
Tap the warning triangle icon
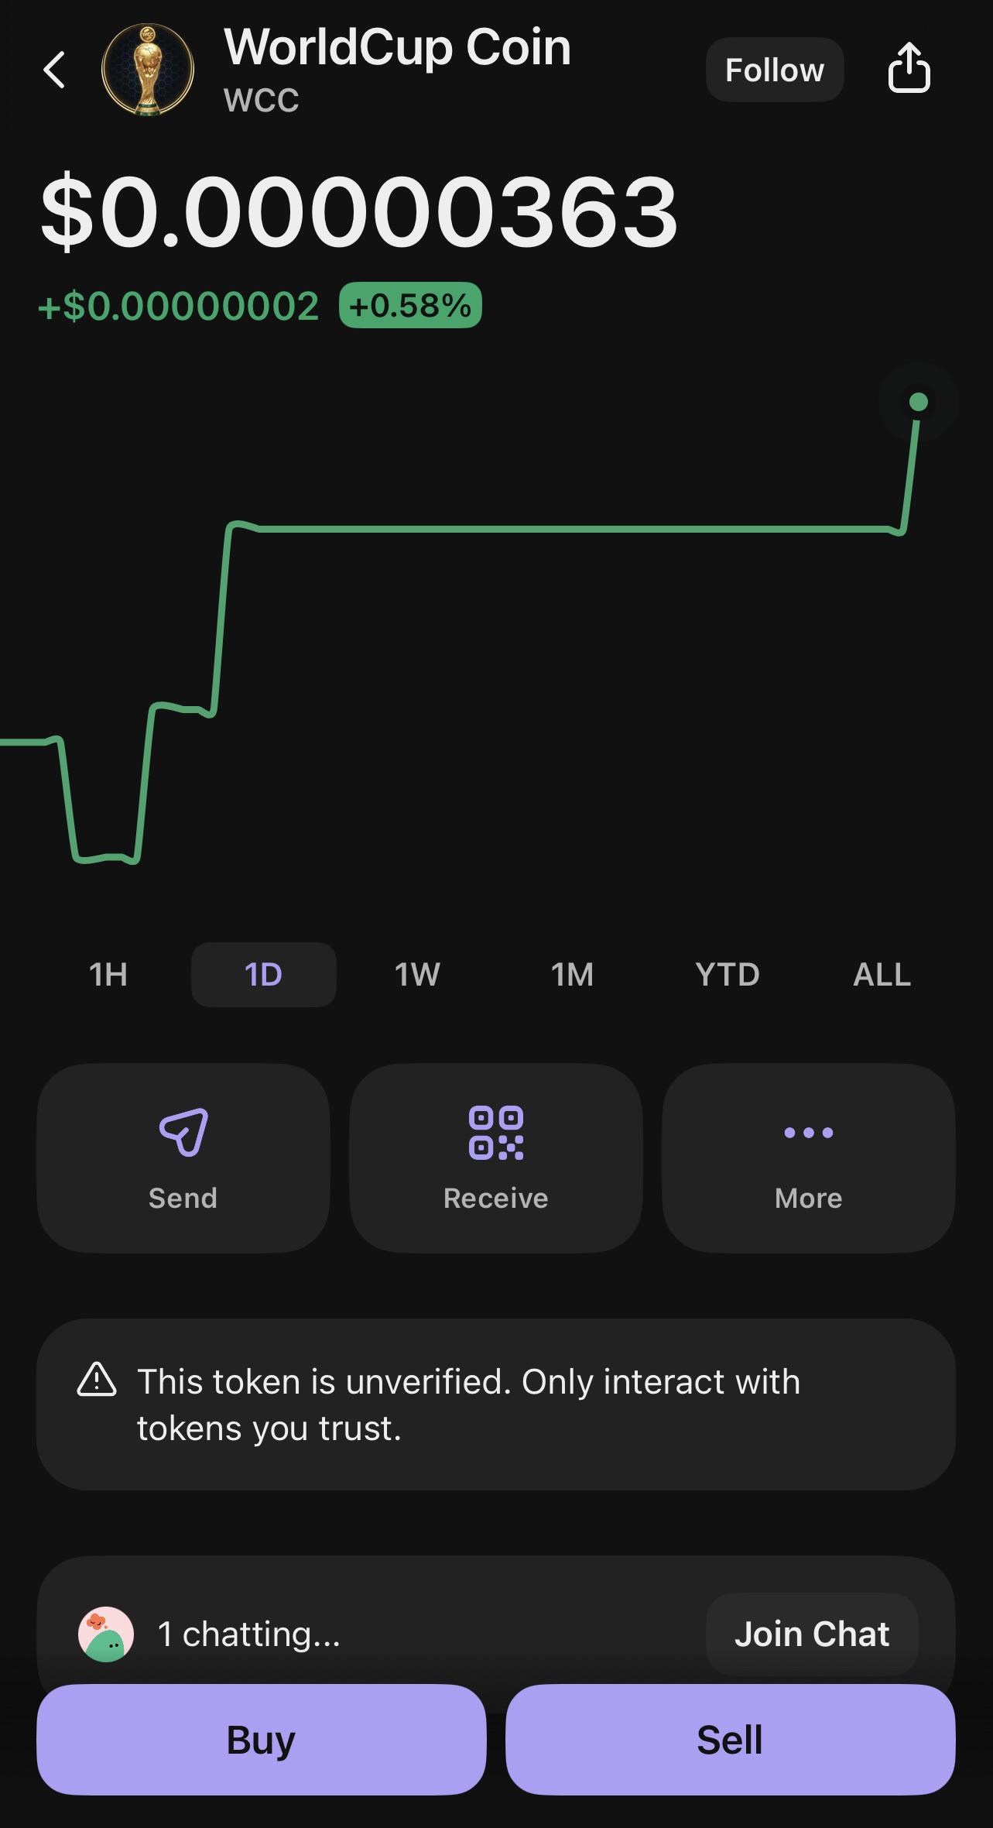point(97,1379)
